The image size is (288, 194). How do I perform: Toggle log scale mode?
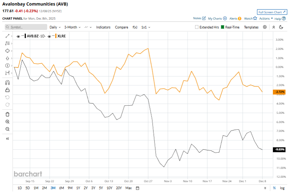pos(282,188)
